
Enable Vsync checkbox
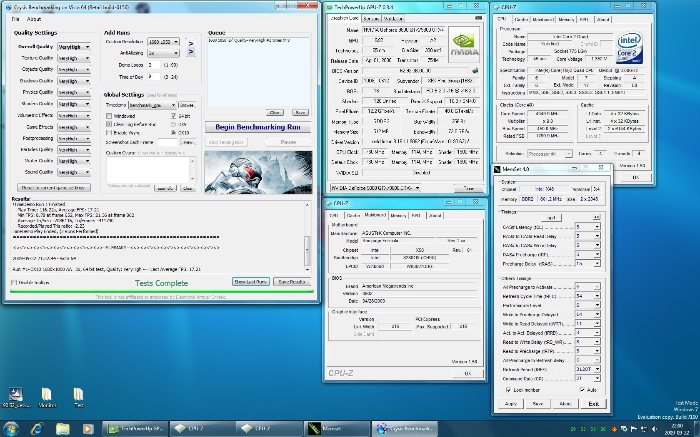[x=109, y=133]
